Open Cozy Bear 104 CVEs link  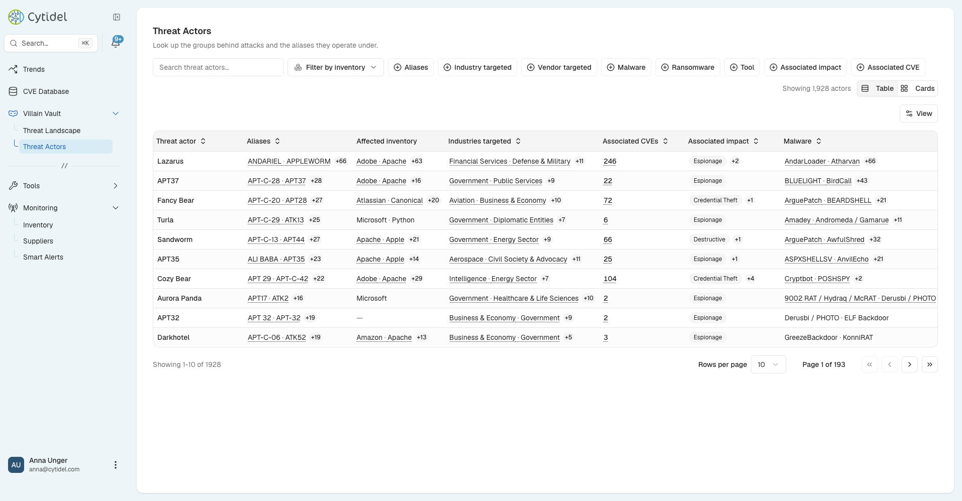tap(610, 279)
